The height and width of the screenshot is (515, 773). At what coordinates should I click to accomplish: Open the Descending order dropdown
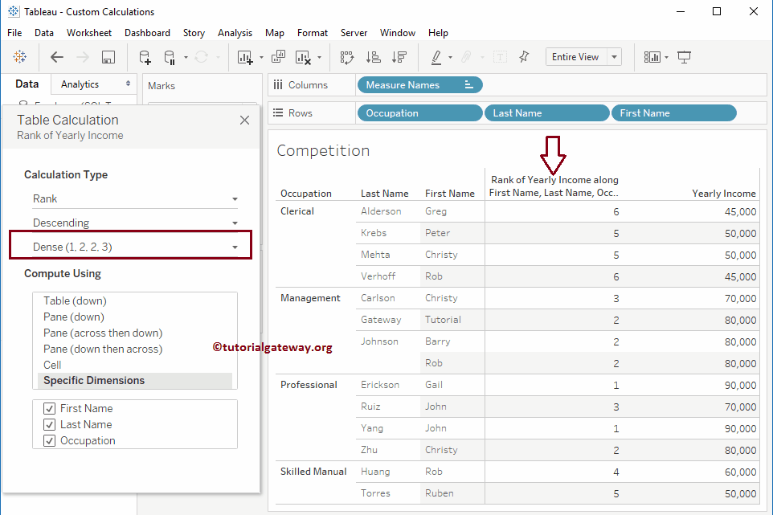136,223
